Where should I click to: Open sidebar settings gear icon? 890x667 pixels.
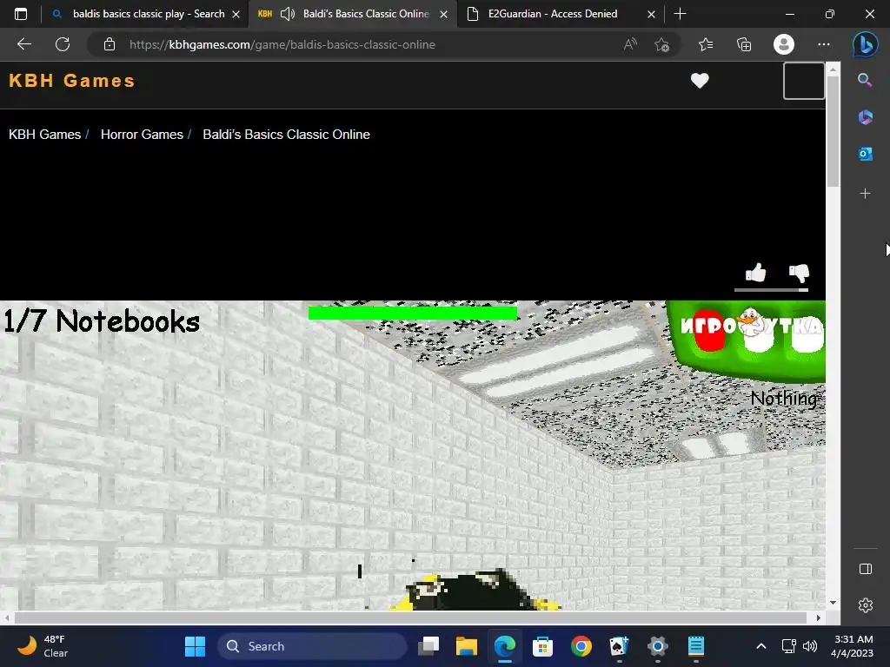[x=865, y=605]
